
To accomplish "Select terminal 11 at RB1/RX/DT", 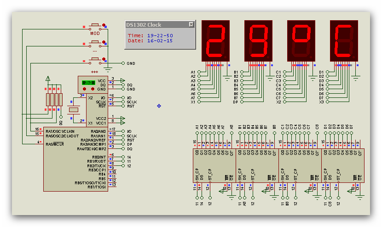I will click(123, 161).
